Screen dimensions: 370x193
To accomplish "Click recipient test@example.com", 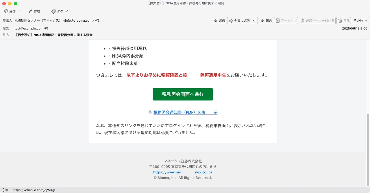I will pyautogui.click(x=29, y=28).
